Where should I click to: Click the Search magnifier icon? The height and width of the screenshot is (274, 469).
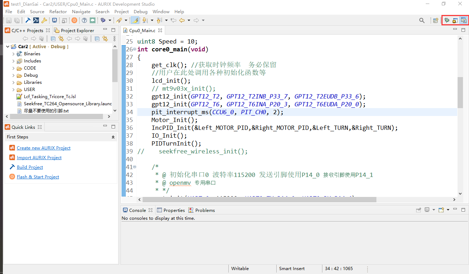[422, 20]
